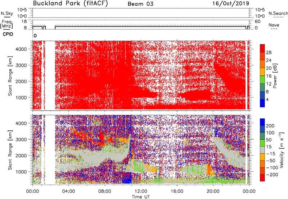Click 'Slant Range [km]' label of power panel
This screenshot has height=199, width=288.
coord(10,76)
